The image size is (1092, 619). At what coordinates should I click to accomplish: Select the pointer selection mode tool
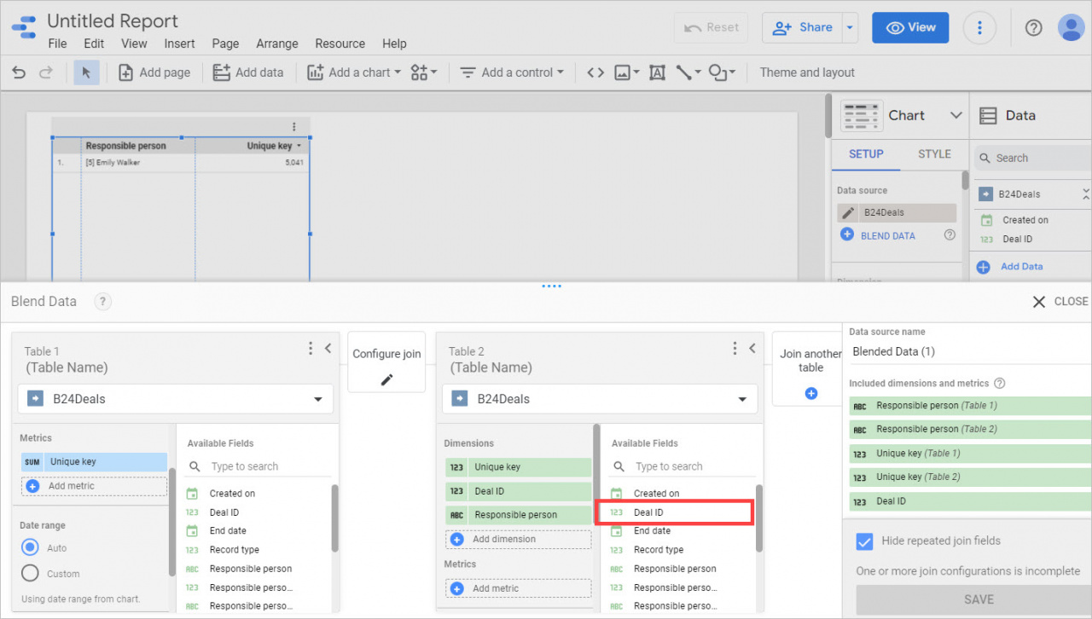[86, 72]
